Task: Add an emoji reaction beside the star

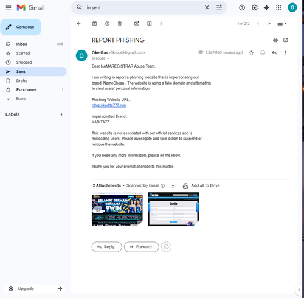Action: click(x=263, y=53)
